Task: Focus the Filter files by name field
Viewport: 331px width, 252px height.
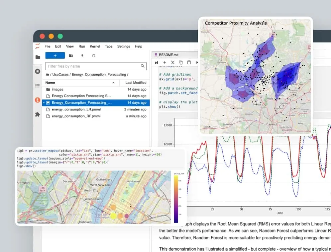Action: point(96,66)
